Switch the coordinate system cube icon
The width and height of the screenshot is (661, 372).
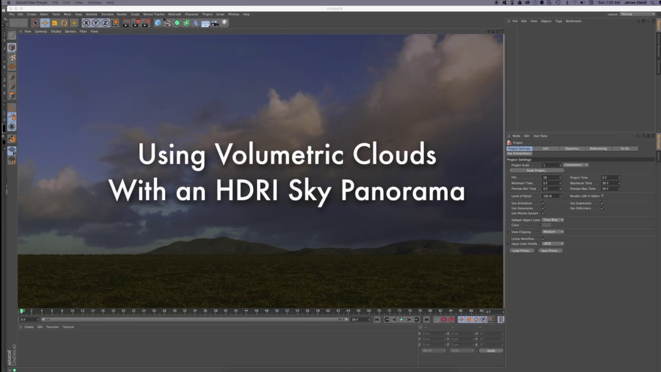[115, 23]
